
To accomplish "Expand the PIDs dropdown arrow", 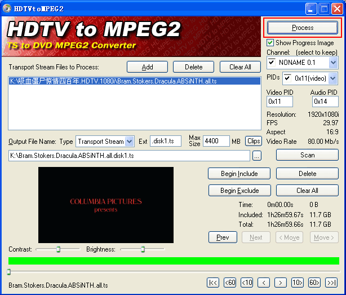I will coord(333,78).
